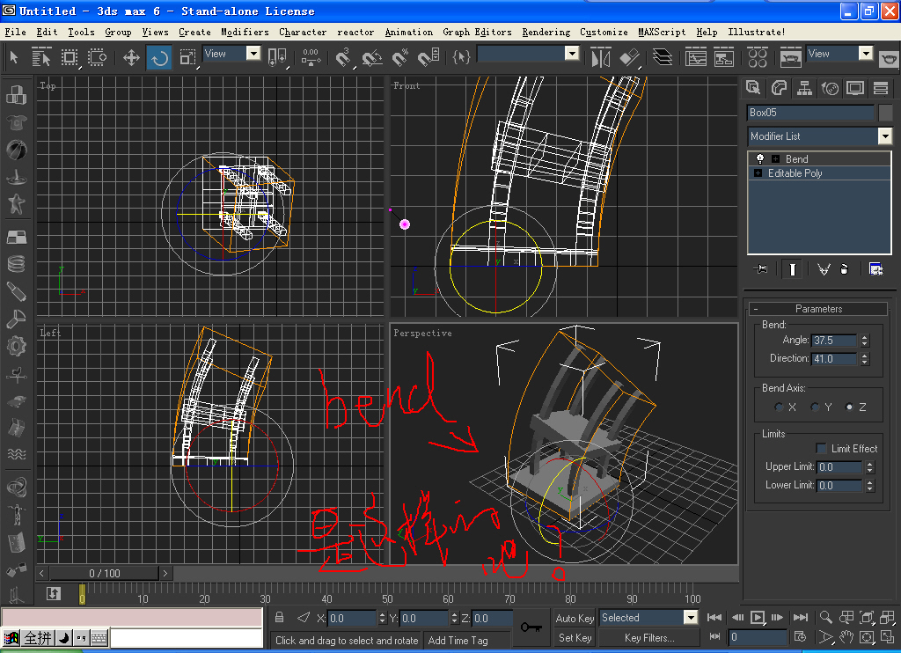
Task: Enable the Limit Effect checkbox
Action: (821, 448)
